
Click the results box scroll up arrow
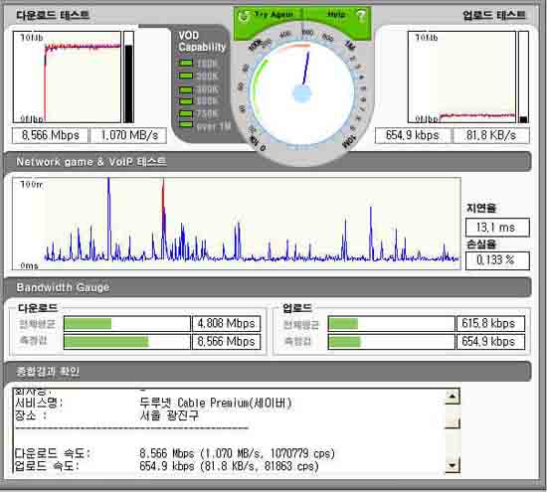pos(453,397)
